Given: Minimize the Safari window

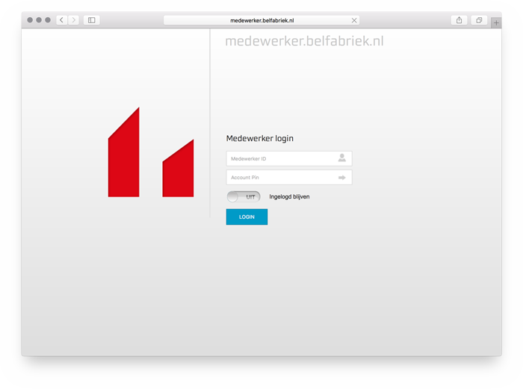Looking at the screenshot, I should click(40, 20).
